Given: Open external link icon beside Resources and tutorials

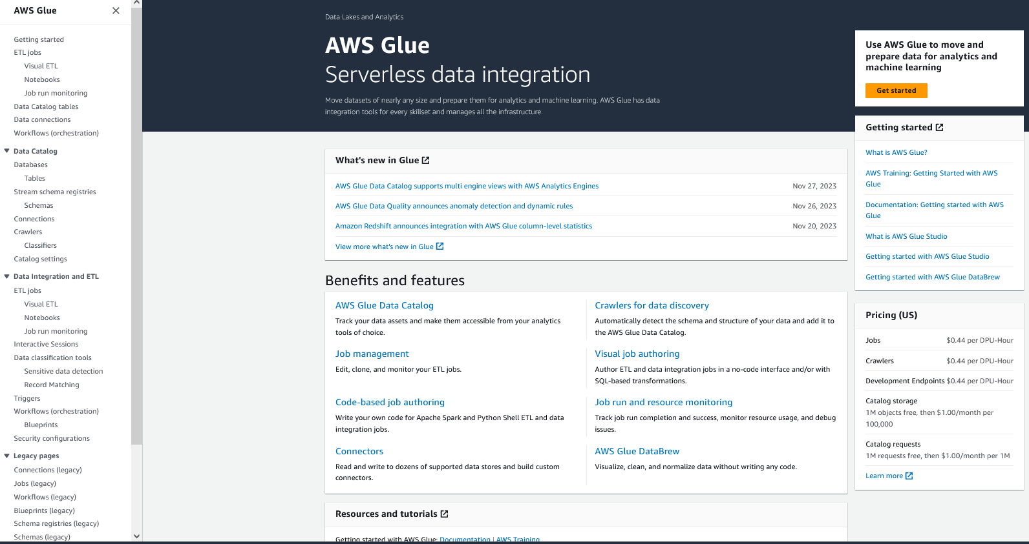Looking at the screenshot, I should tap(444, 514).
